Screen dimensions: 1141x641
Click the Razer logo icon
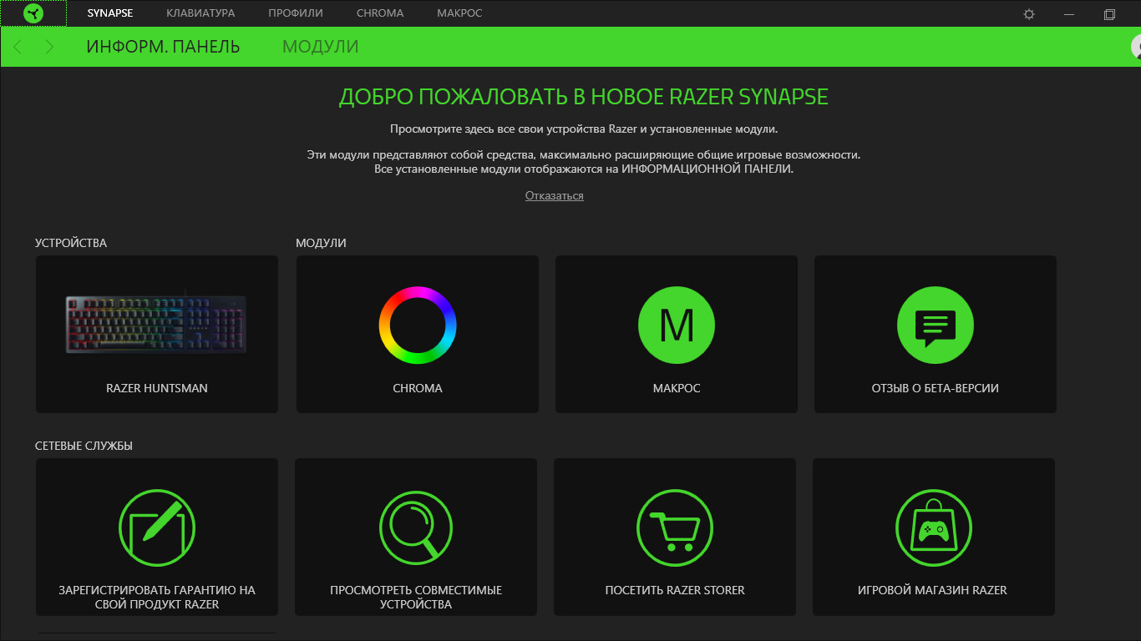pyautogui.click(x=33, y=13)
